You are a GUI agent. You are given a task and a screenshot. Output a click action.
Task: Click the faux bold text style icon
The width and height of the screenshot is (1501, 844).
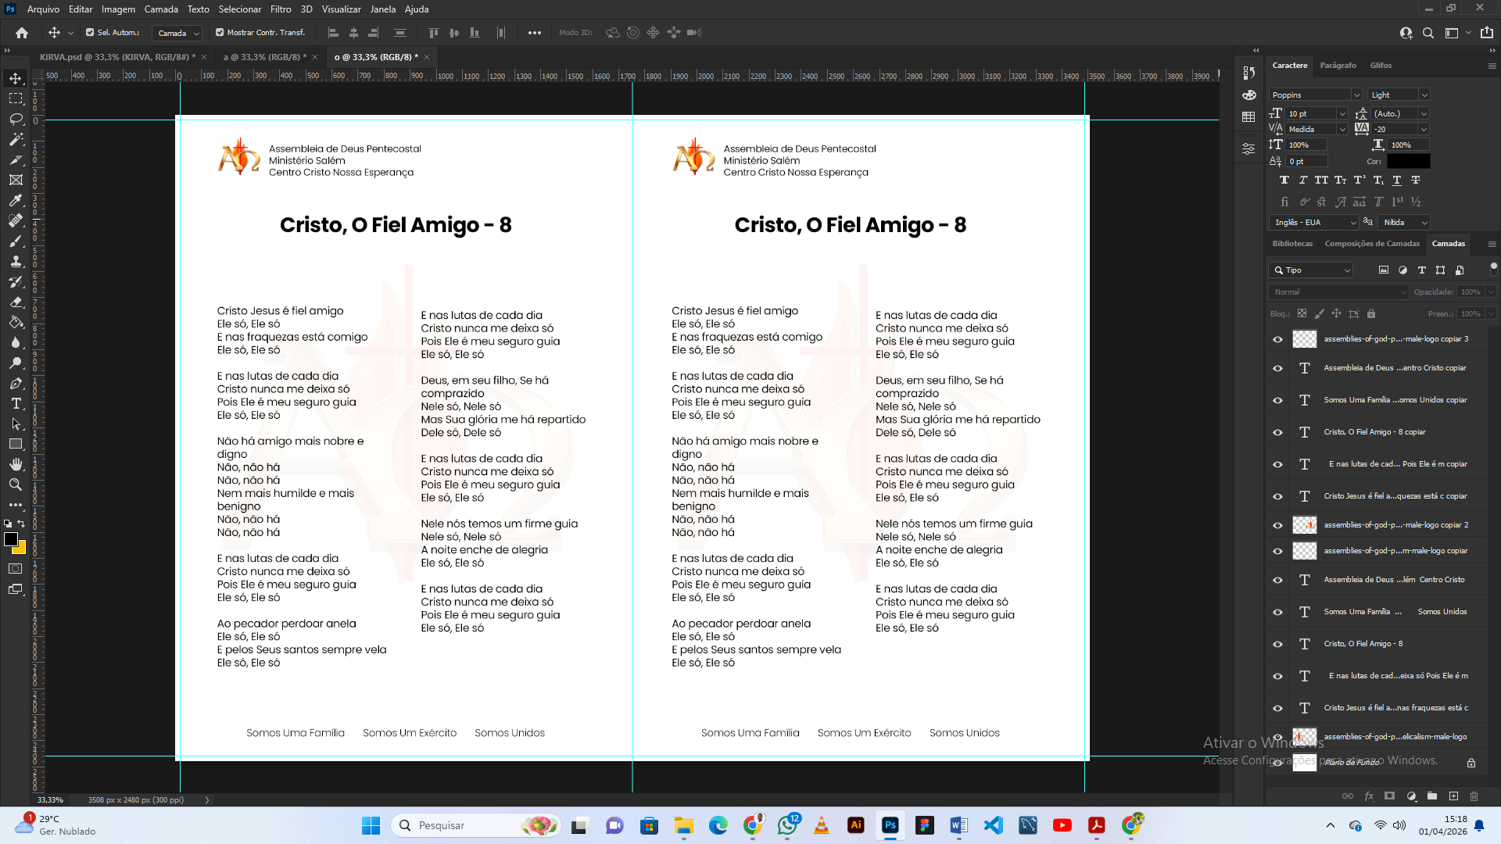[x=1284, y=180]
